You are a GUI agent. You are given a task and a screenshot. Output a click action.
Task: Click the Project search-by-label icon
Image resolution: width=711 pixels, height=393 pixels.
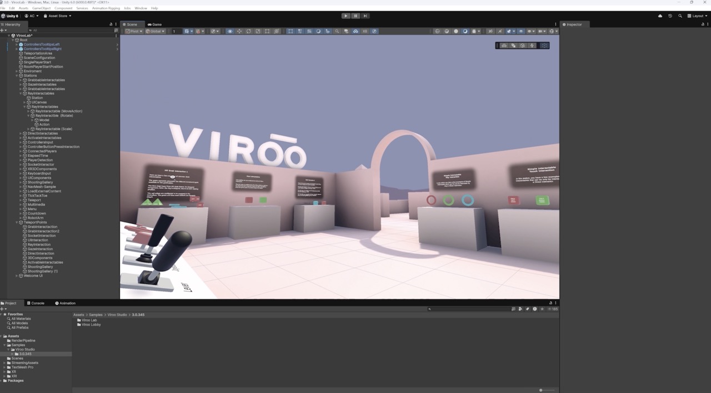[528, 309]
